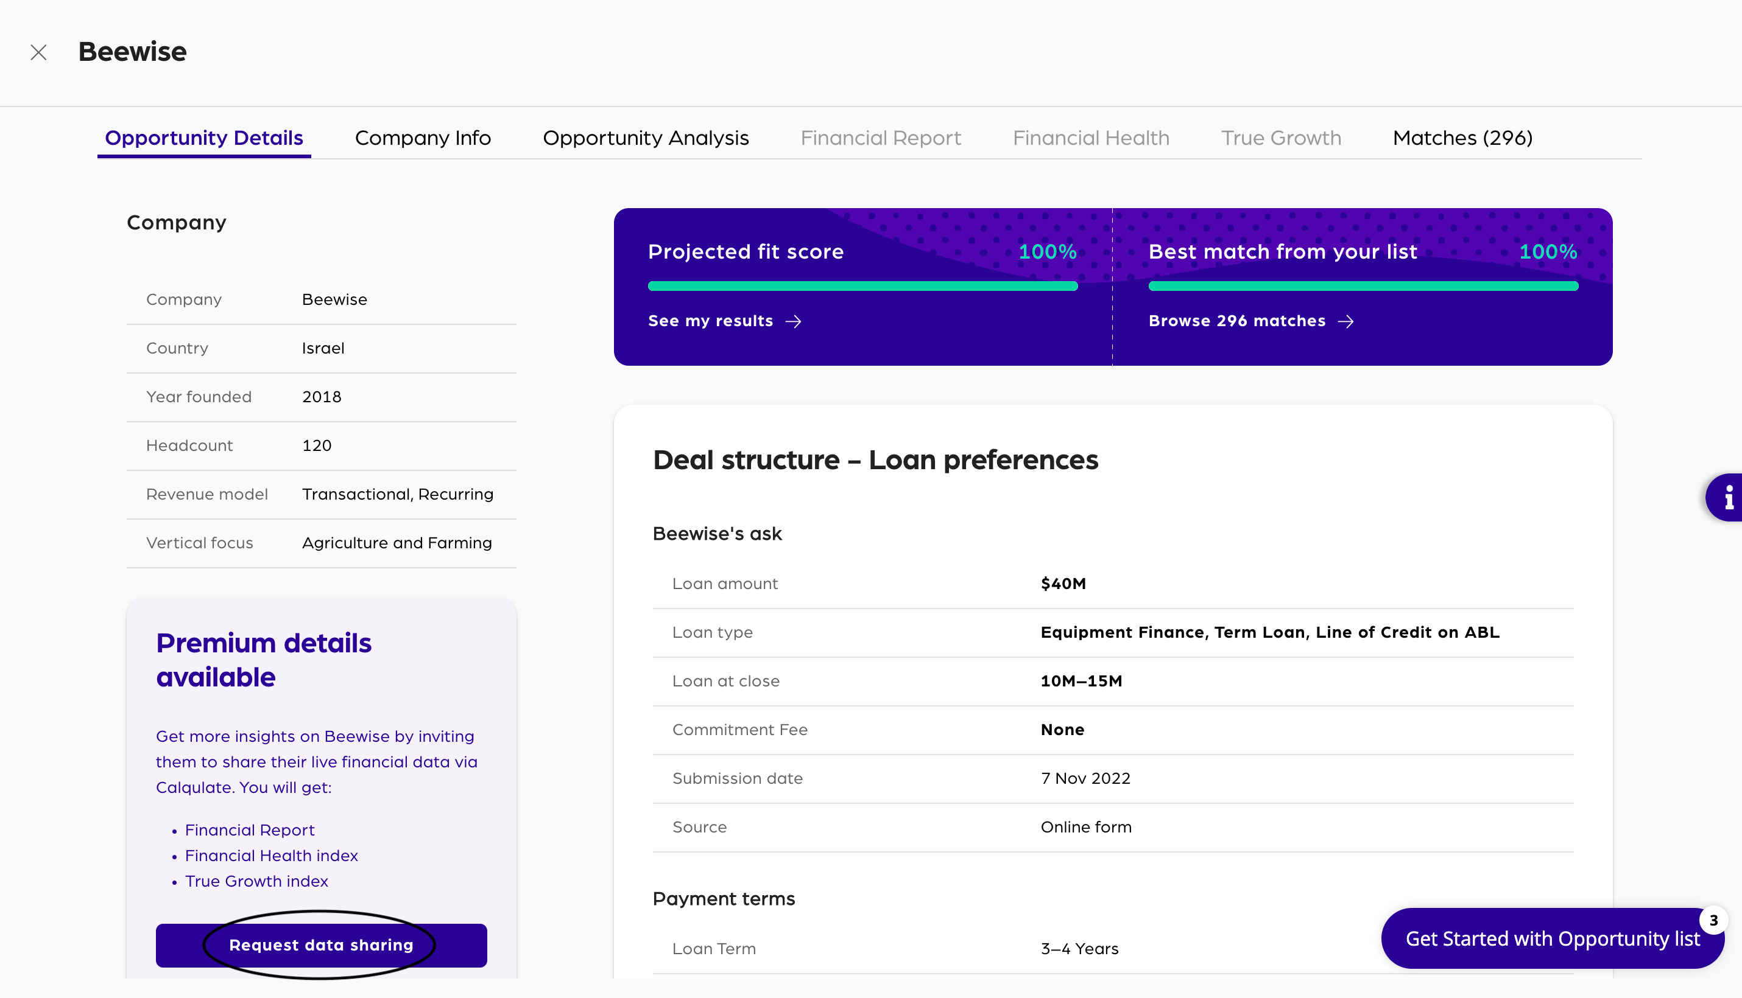Open the Financial Health tab

click(x=1090, y=138)
